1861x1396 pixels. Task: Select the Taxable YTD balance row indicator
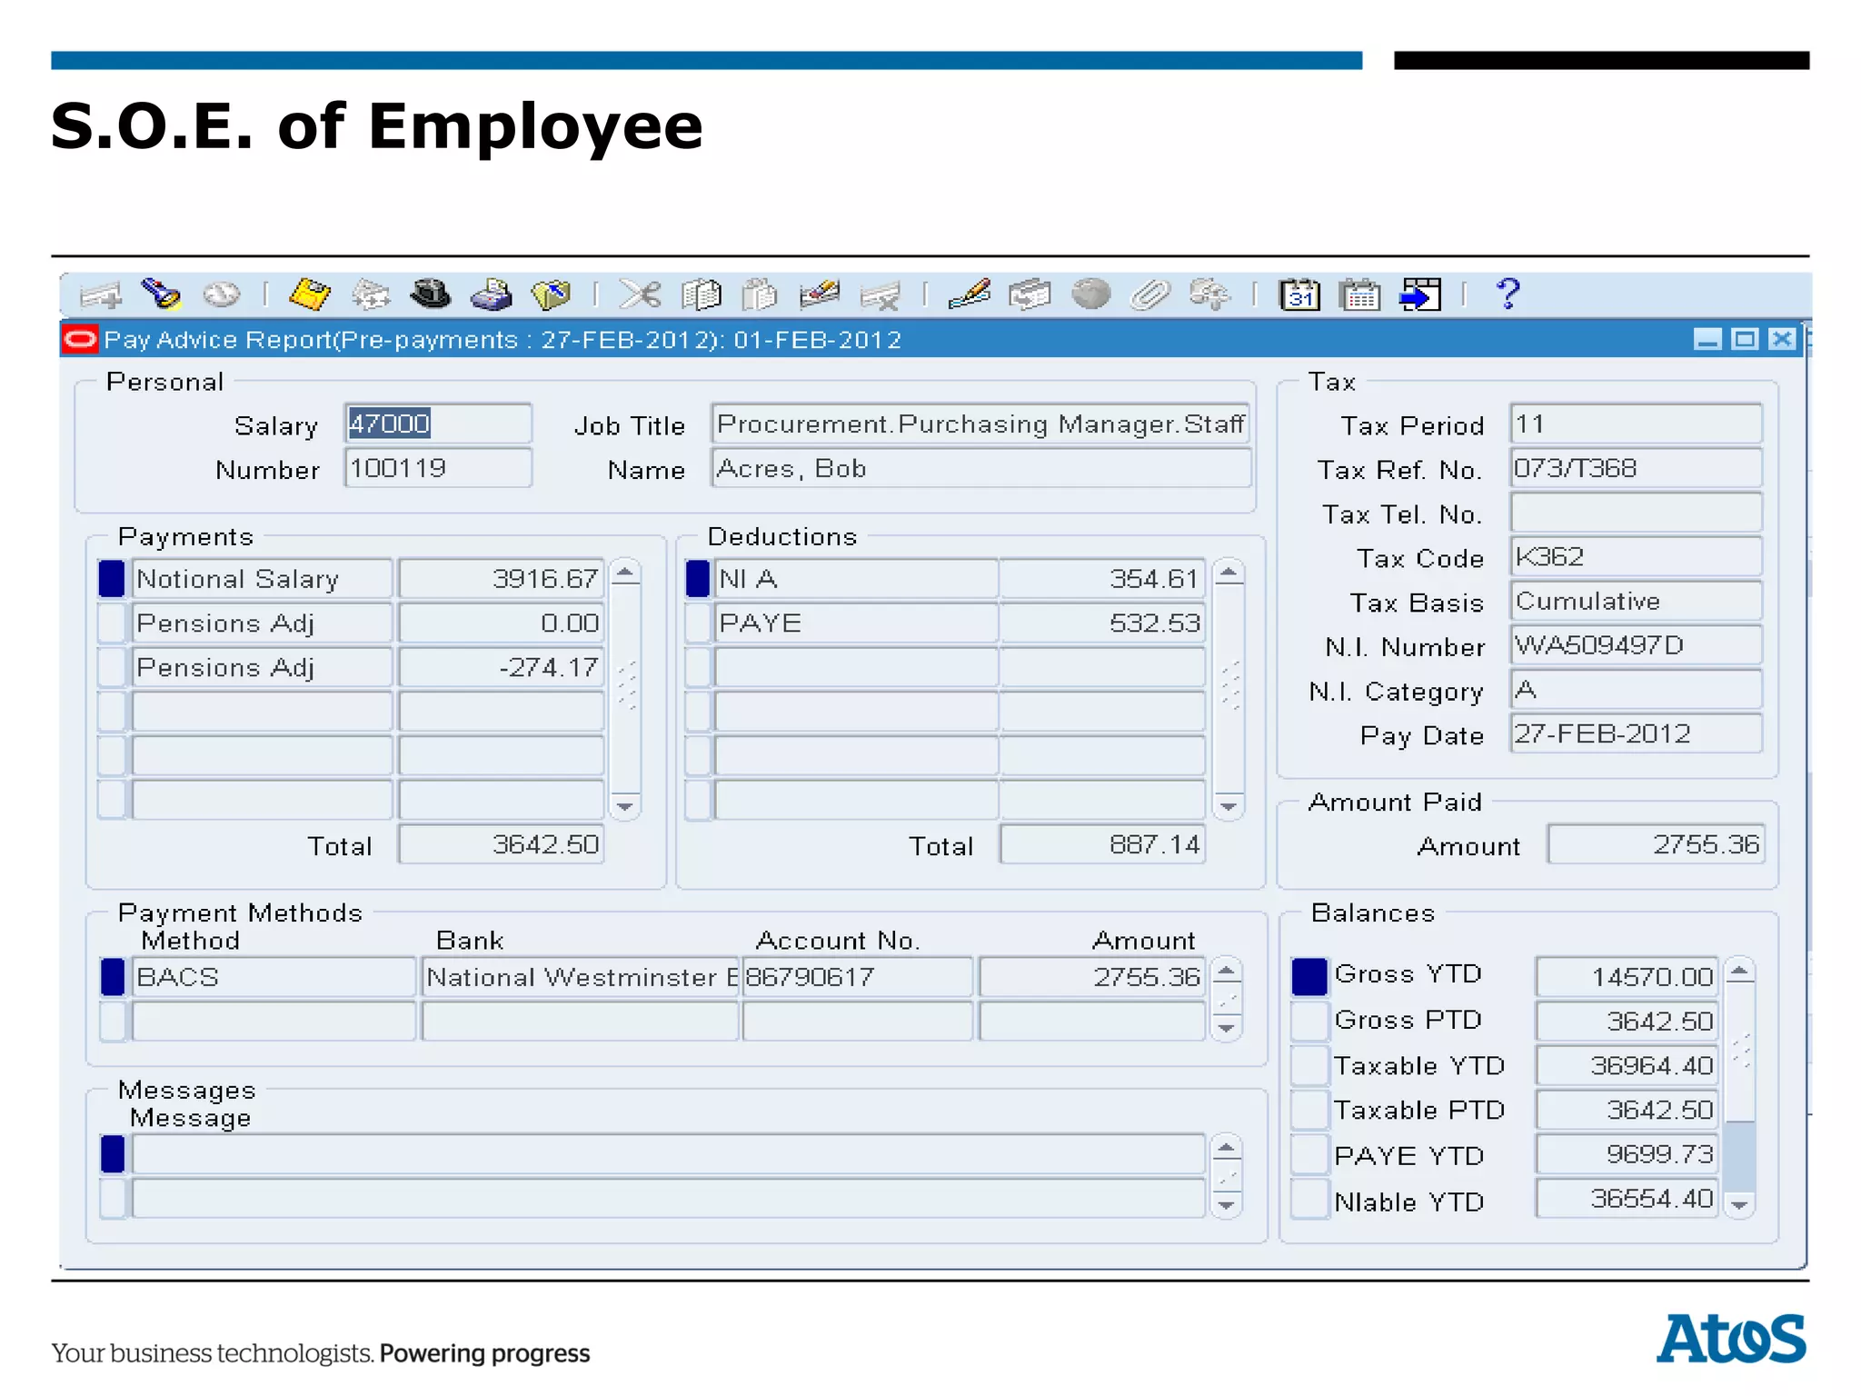pos(1309,1066)
